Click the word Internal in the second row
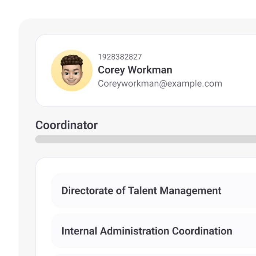Image resolution: width=256 pixels, height=256 pixels. [79, 231]
